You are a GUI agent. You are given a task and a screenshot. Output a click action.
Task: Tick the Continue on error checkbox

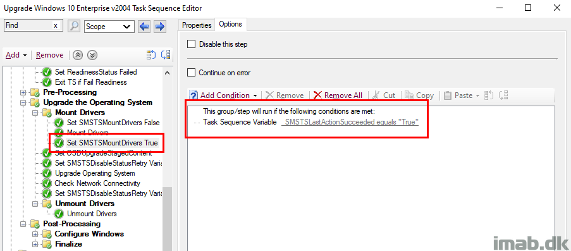click(x=191, y=73)
